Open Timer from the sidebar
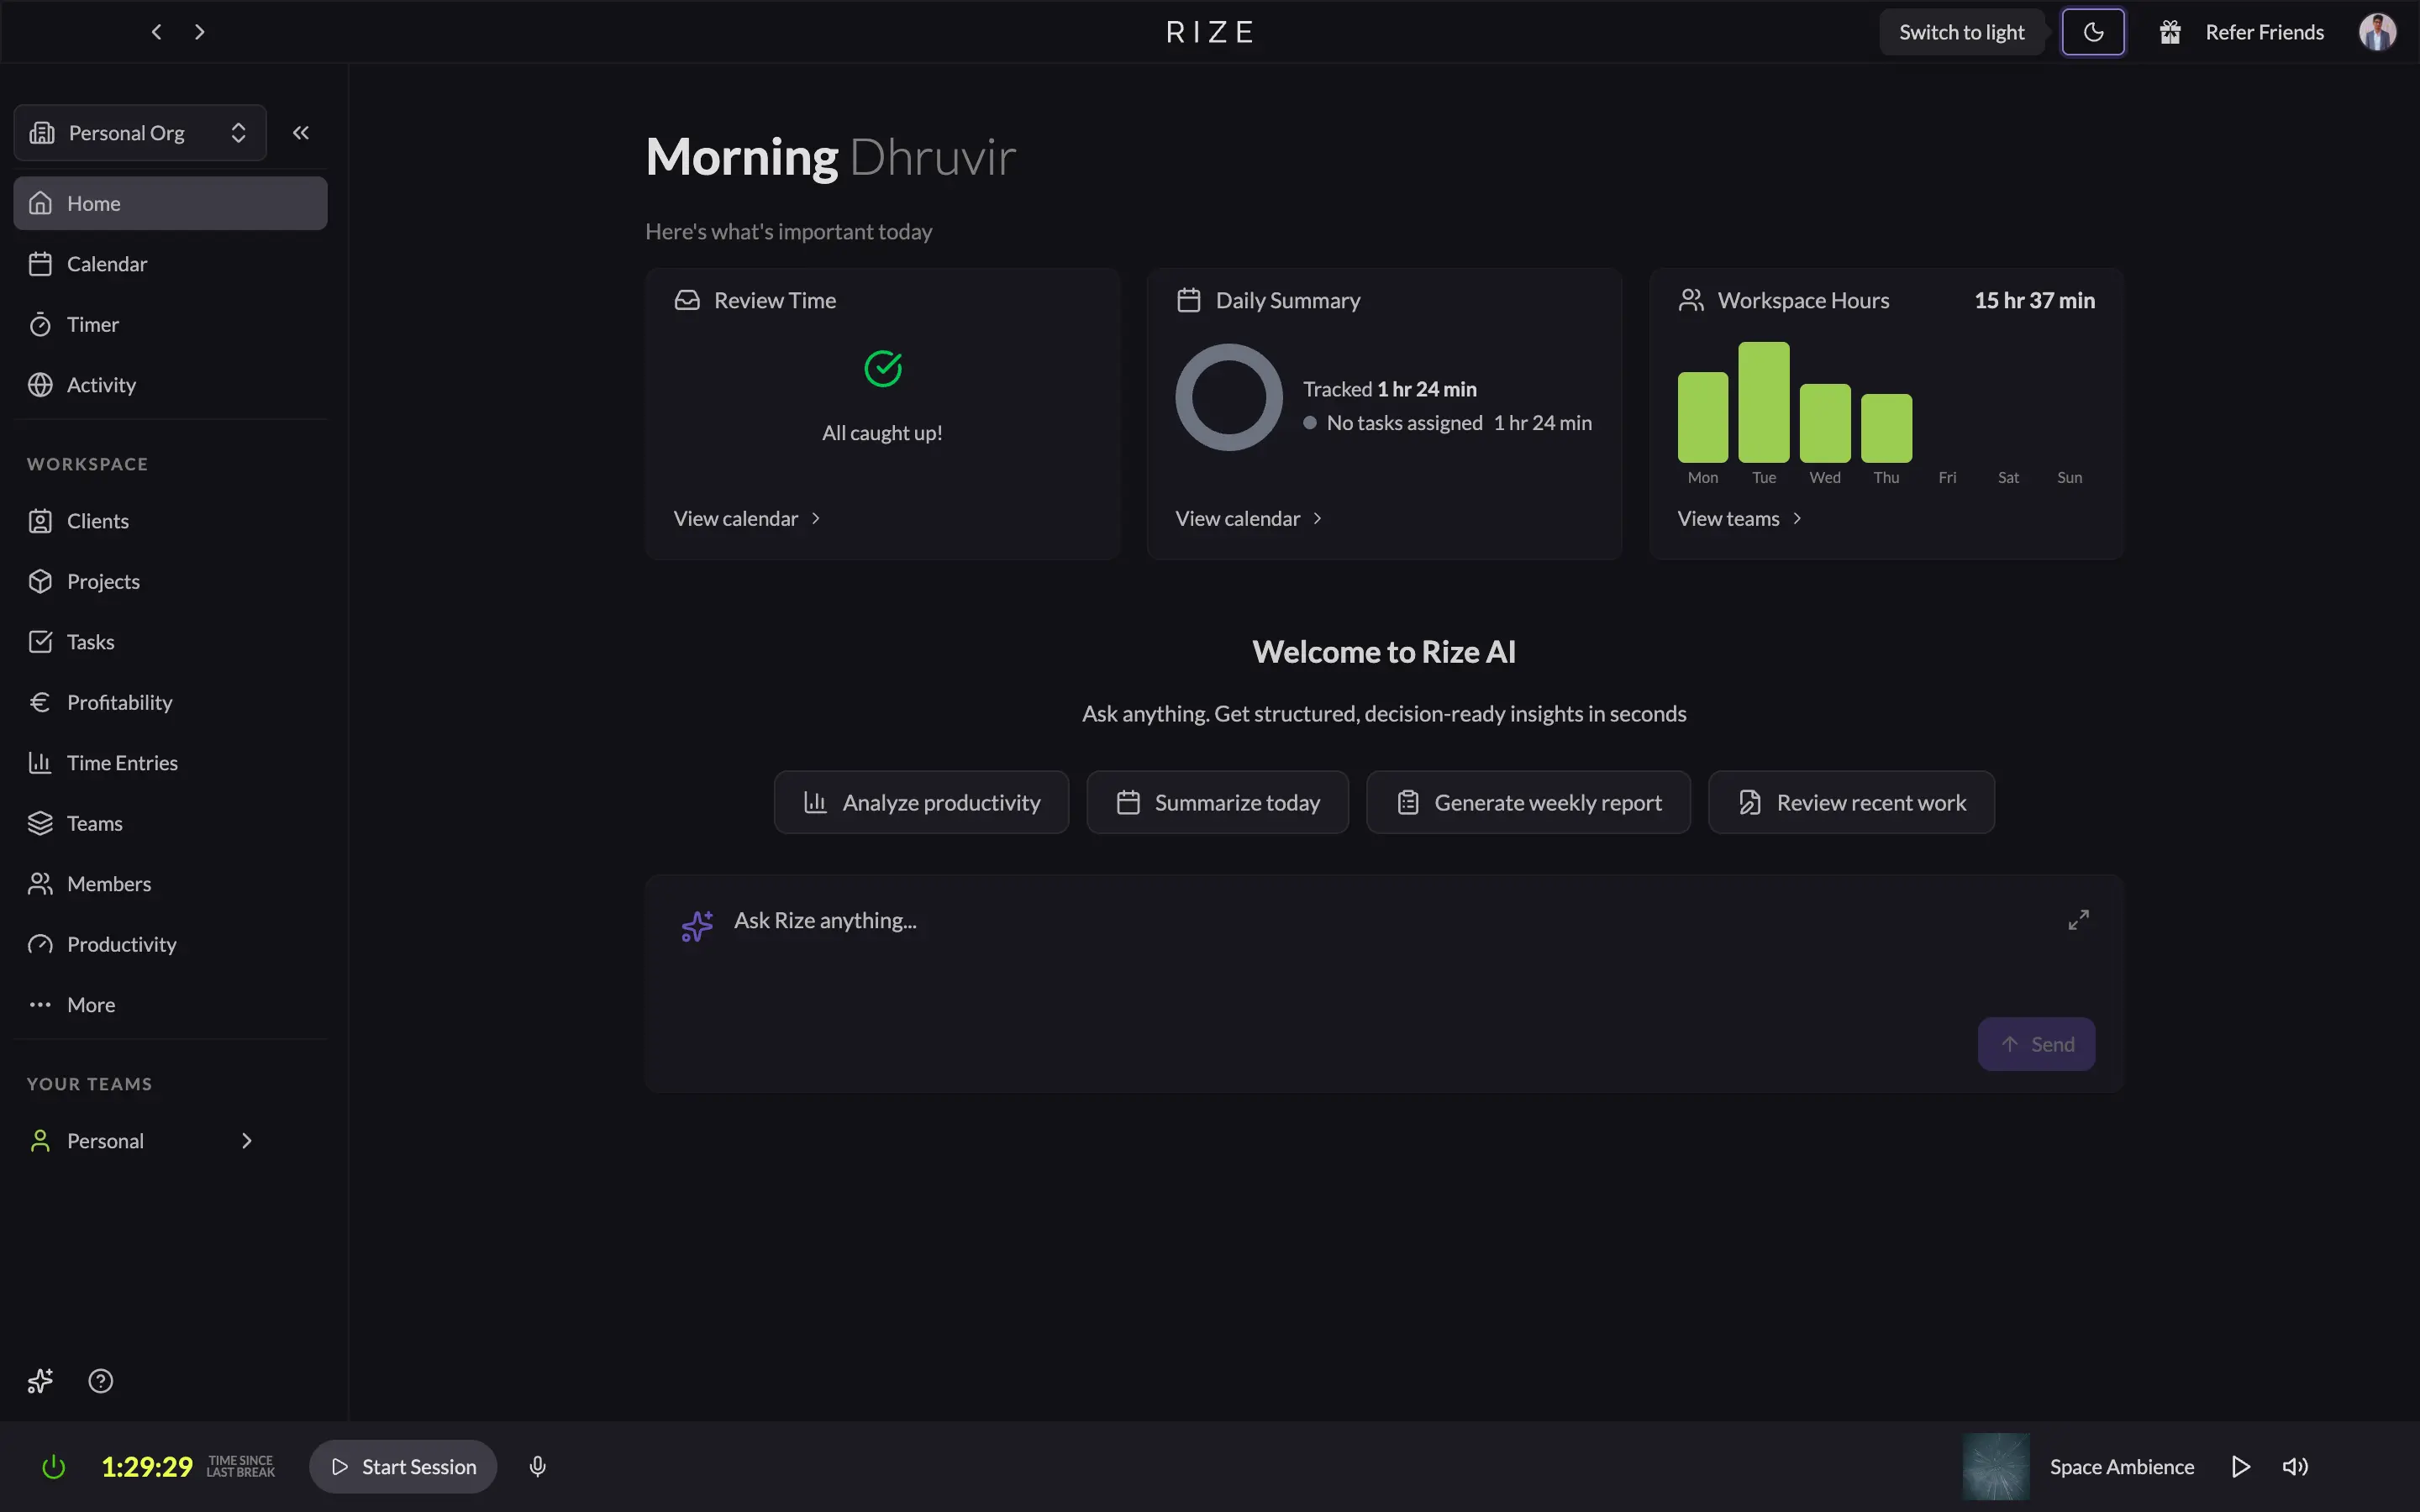2420x1512 pixels. [170, 324]
